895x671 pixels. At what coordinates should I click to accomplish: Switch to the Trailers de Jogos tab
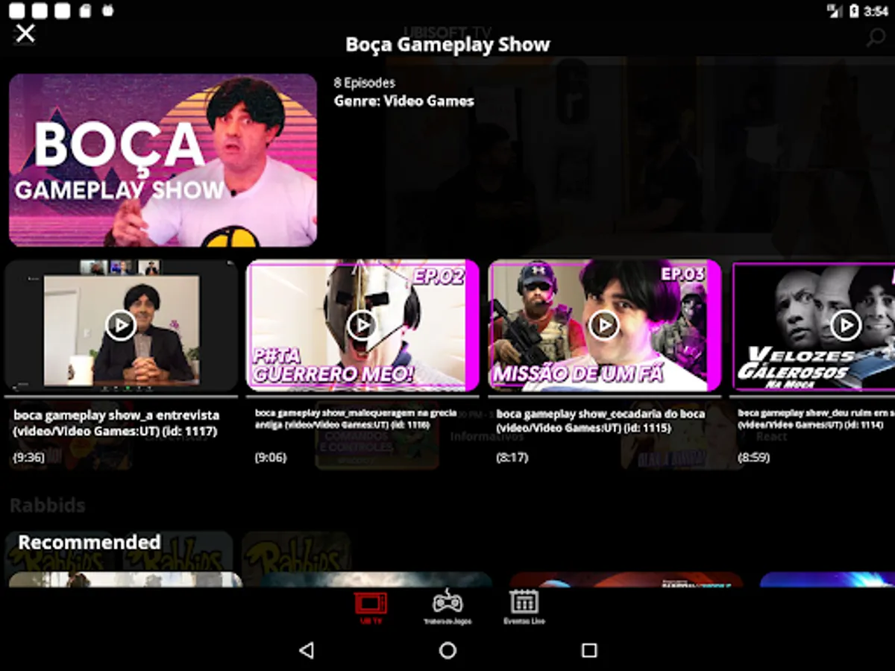[x=447, y=608]
